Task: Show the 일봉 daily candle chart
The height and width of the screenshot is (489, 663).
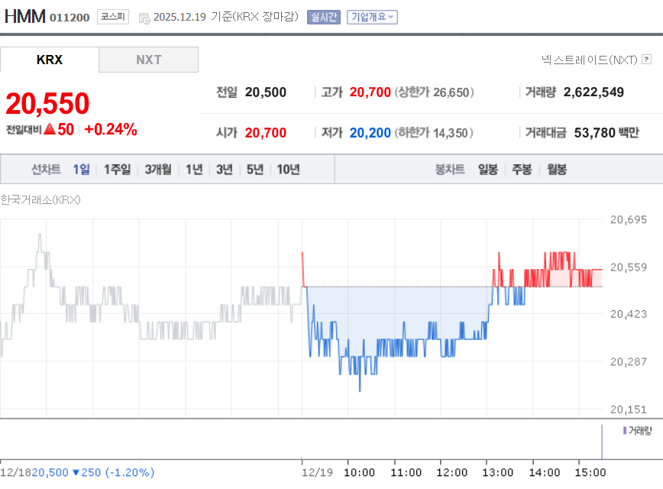Action: pyautogui.click(x=488, y=169)
